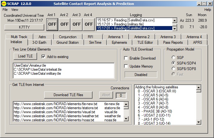Switch to the SimTime tab
The height and width of the screenshot is (138, 214).
[95, 42]
